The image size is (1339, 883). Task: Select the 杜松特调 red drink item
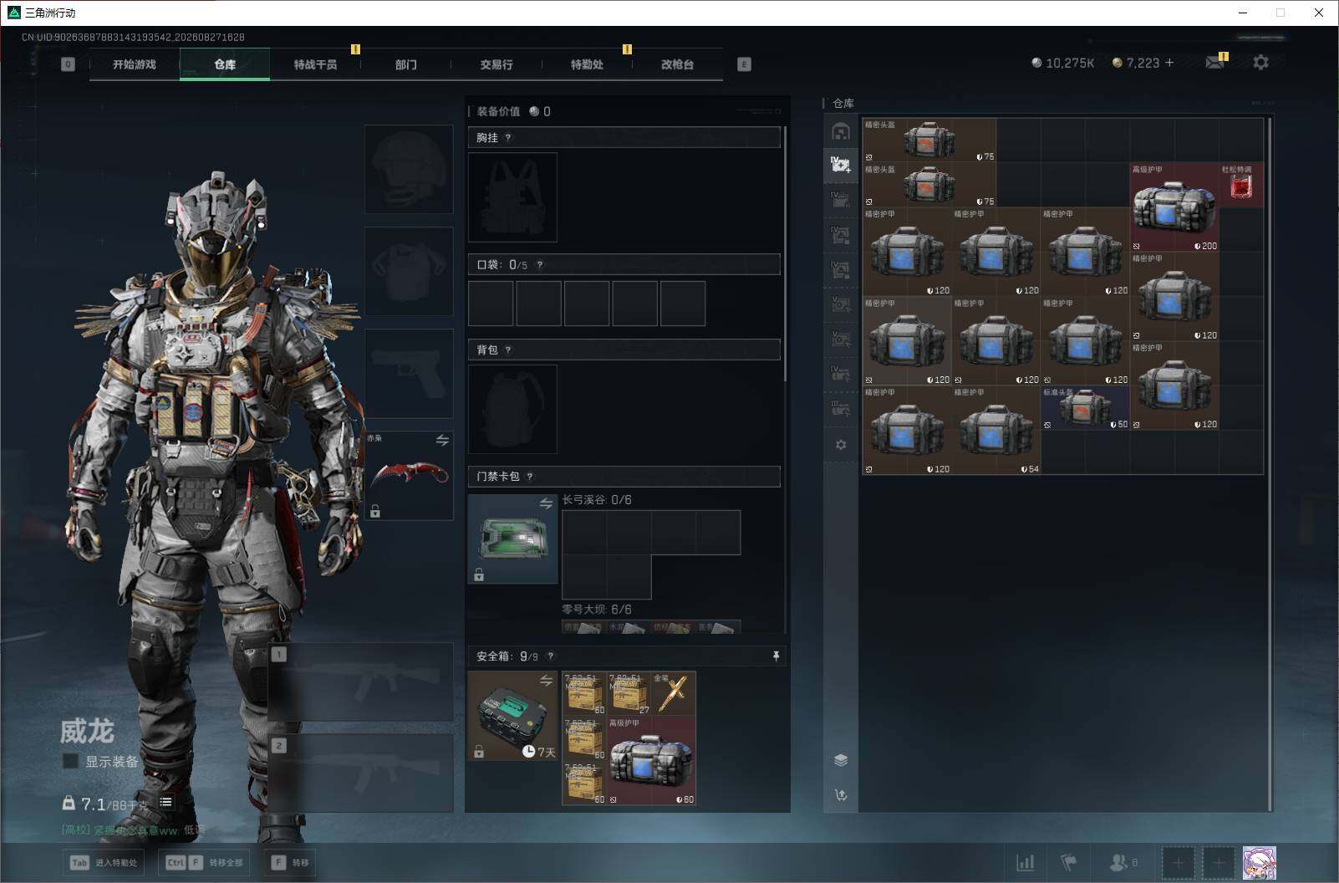1241,185
